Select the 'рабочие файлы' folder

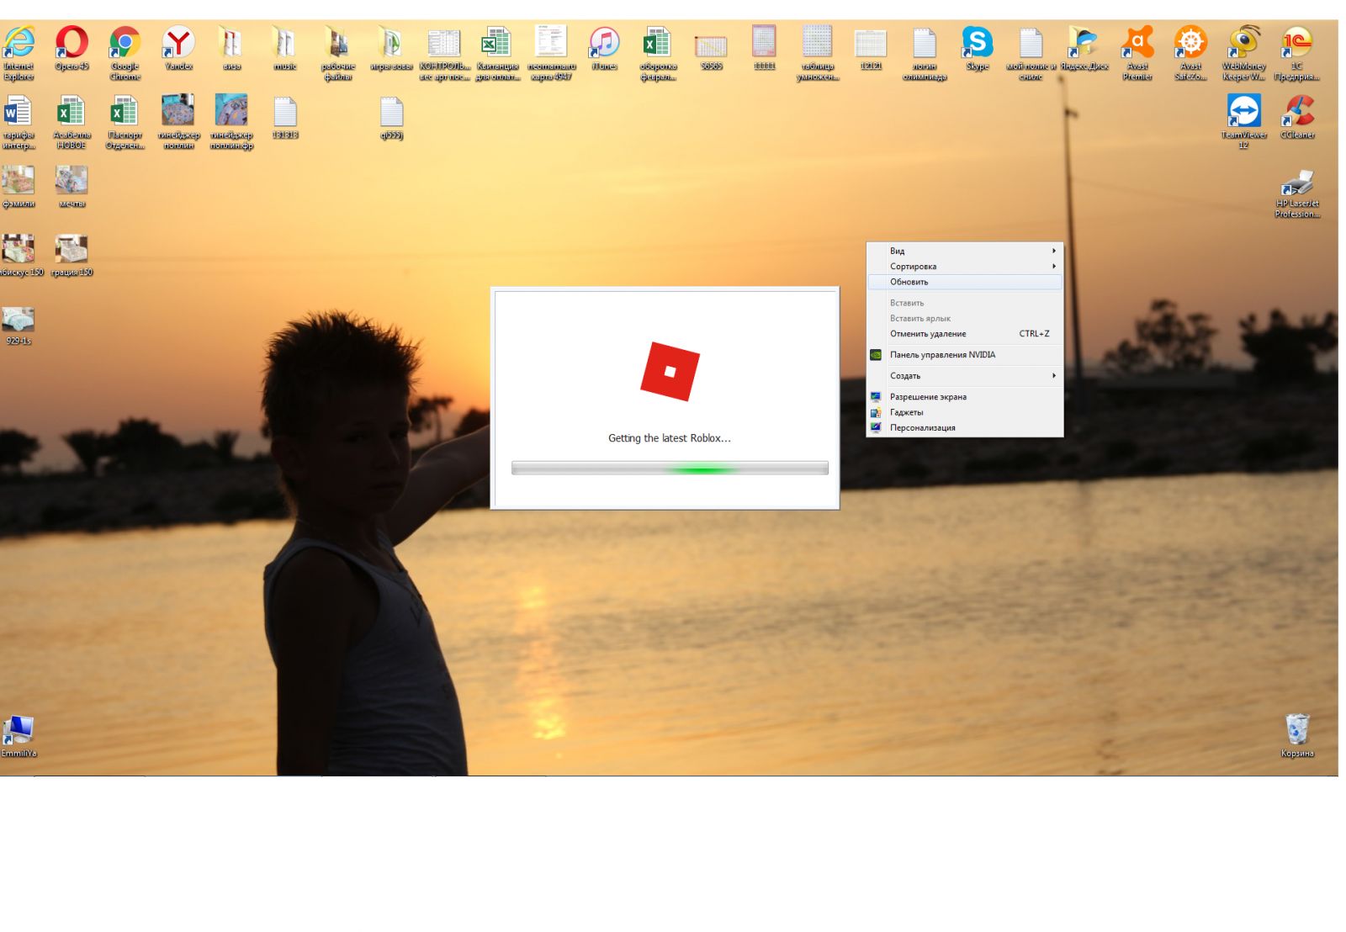[x=338, y=52]
